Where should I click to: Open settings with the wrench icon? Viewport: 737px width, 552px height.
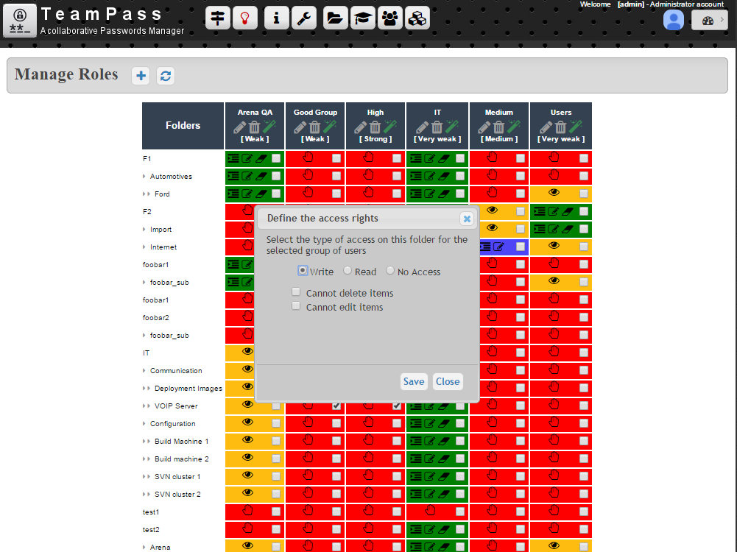point(303,18)
